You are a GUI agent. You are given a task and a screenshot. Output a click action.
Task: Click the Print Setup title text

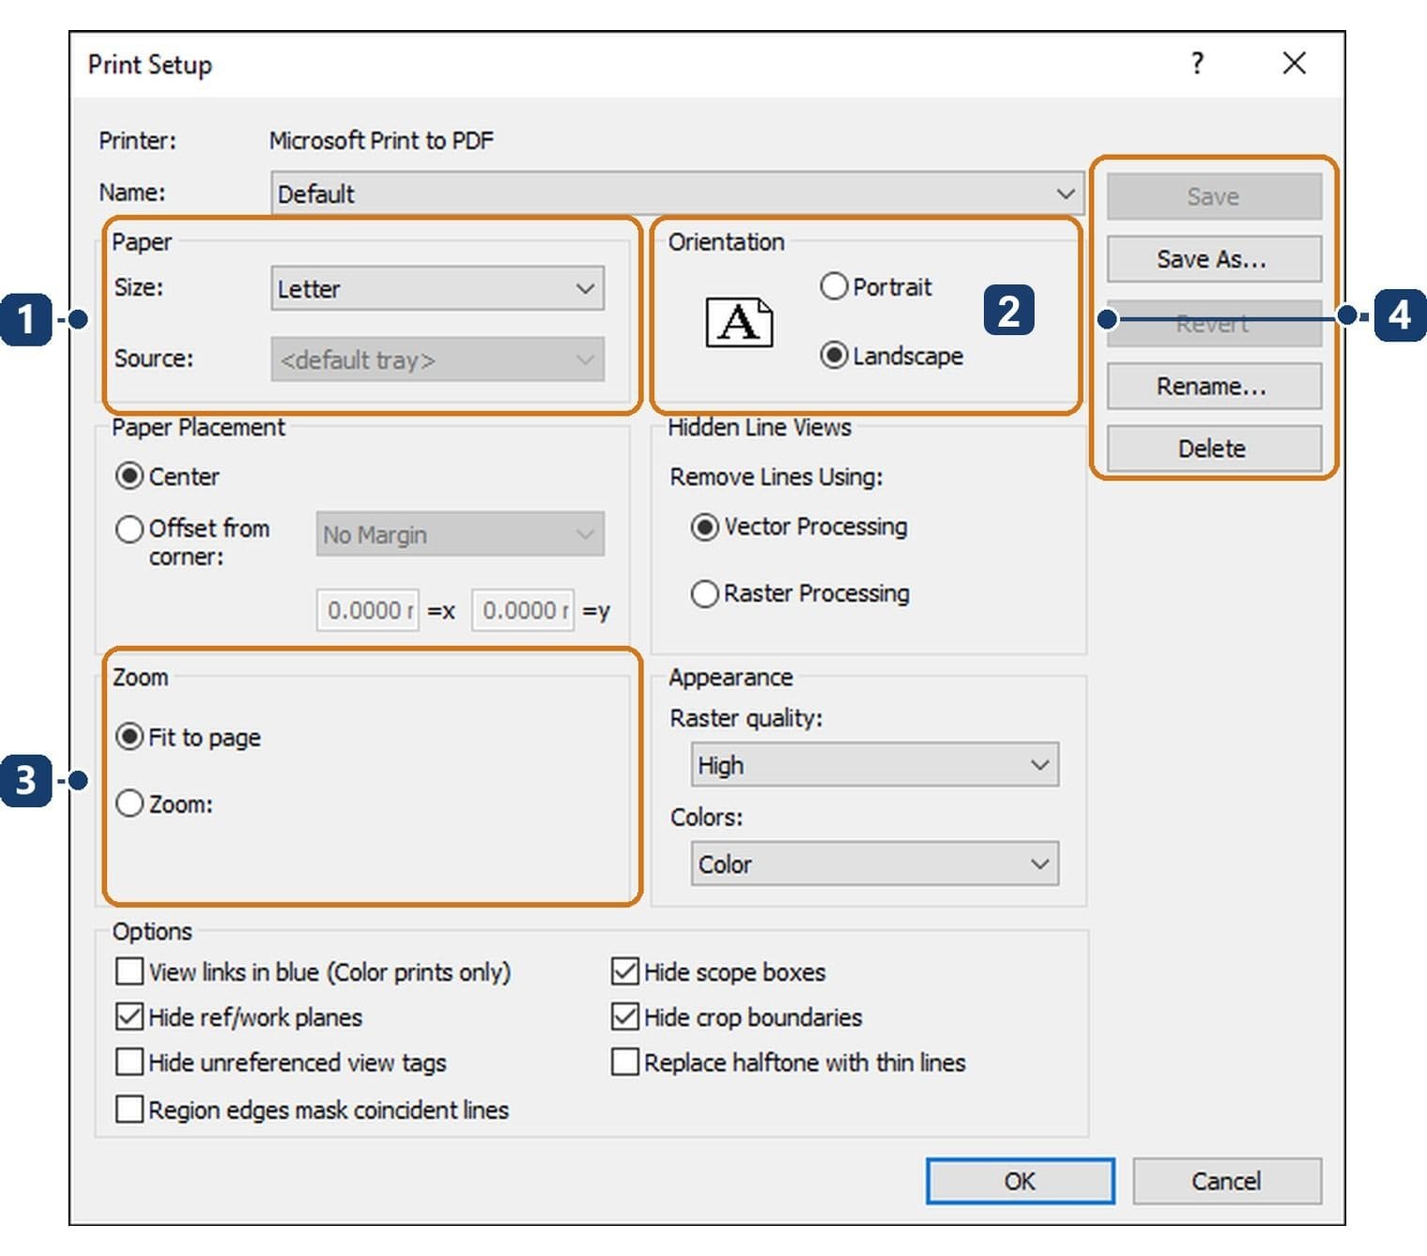coord(150,64)
